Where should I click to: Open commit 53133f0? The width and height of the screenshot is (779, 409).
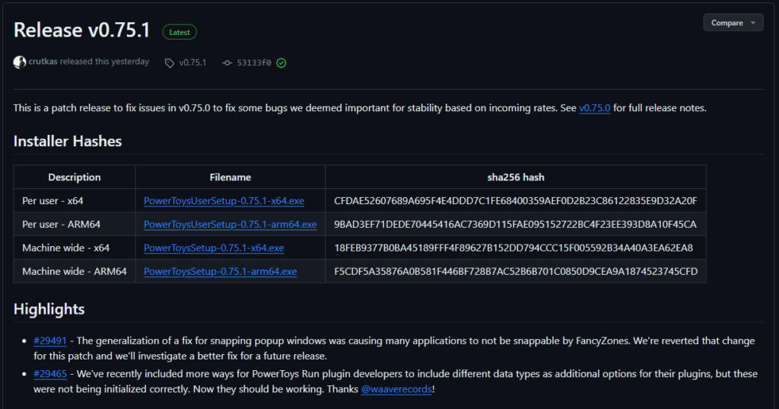pyautogui.click(x=254, y=62)
